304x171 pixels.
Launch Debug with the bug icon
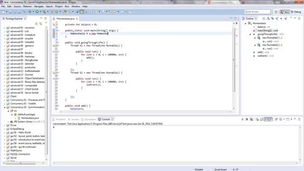(x=29, y=12)
